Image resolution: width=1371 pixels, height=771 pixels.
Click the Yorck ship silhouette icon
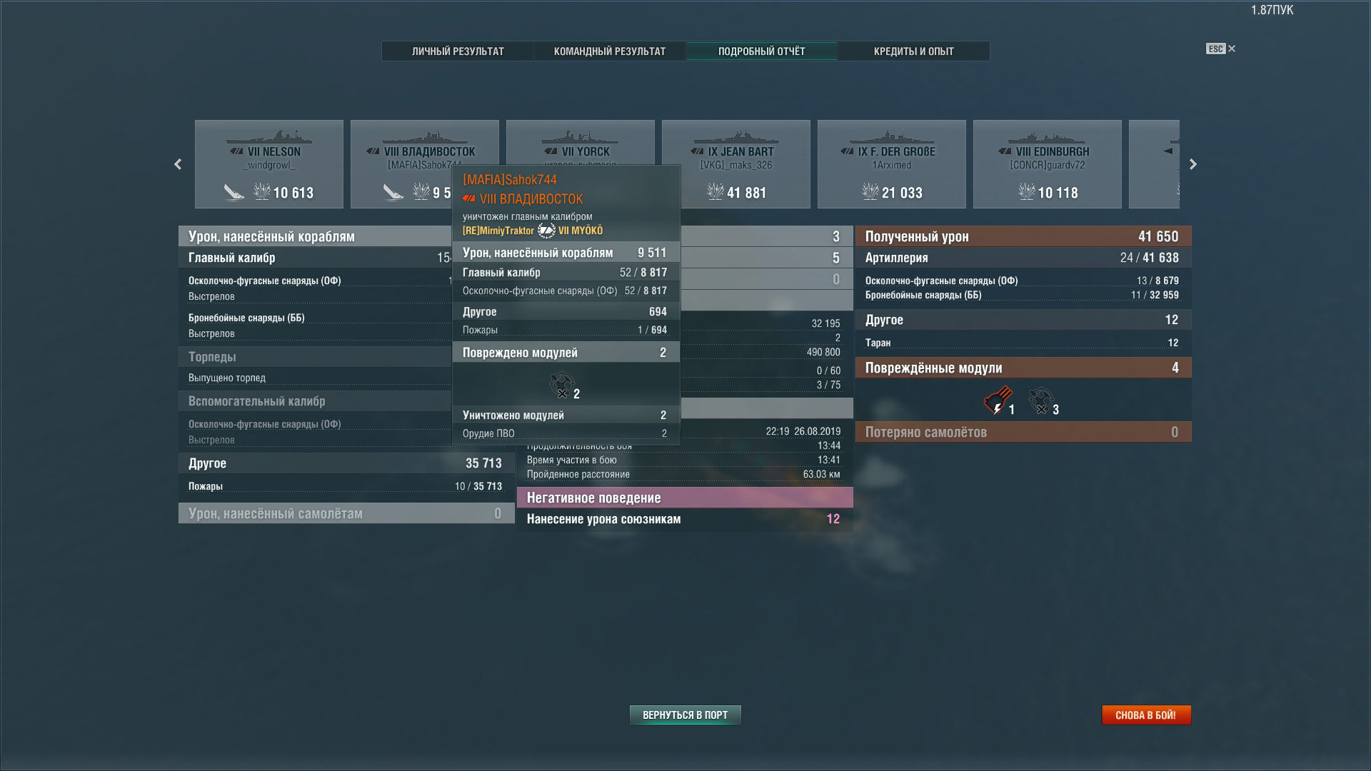(x=581, y=137)
